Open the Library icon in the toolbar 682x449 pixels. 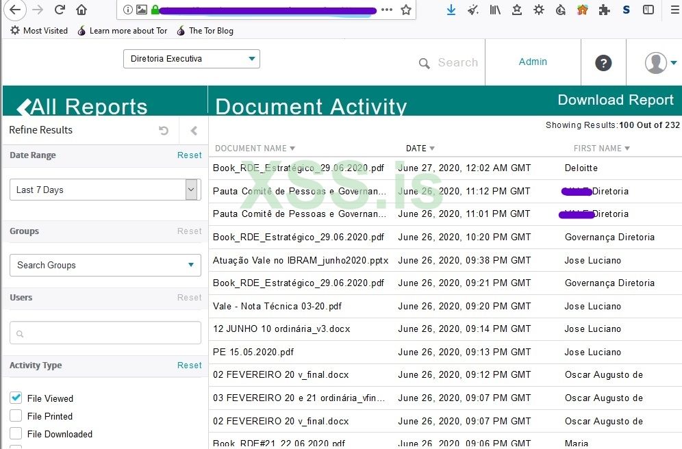(495, 11)
